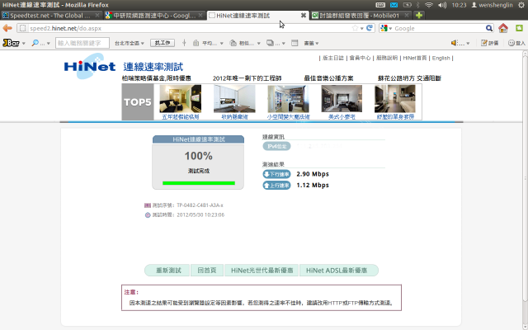The height and width of the screenshot is (330, 528).
Task: Expand the 平均 dropdown in JBar
Action: [222, 44]
